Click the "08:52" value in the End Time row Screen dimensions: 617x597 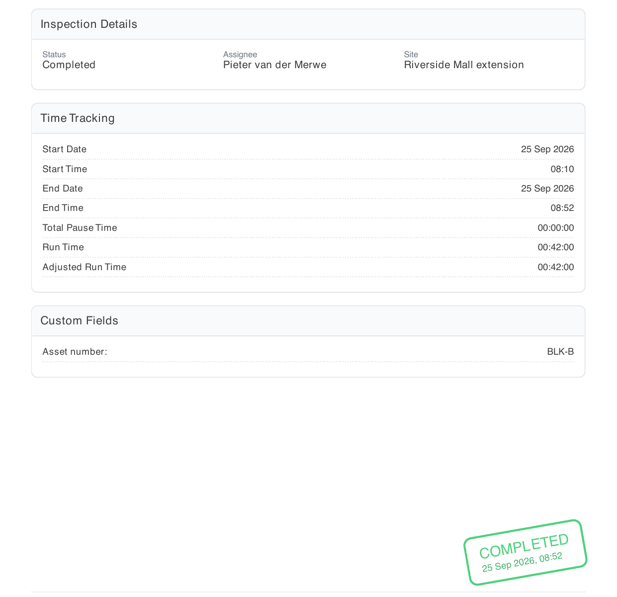pos(562,208)
